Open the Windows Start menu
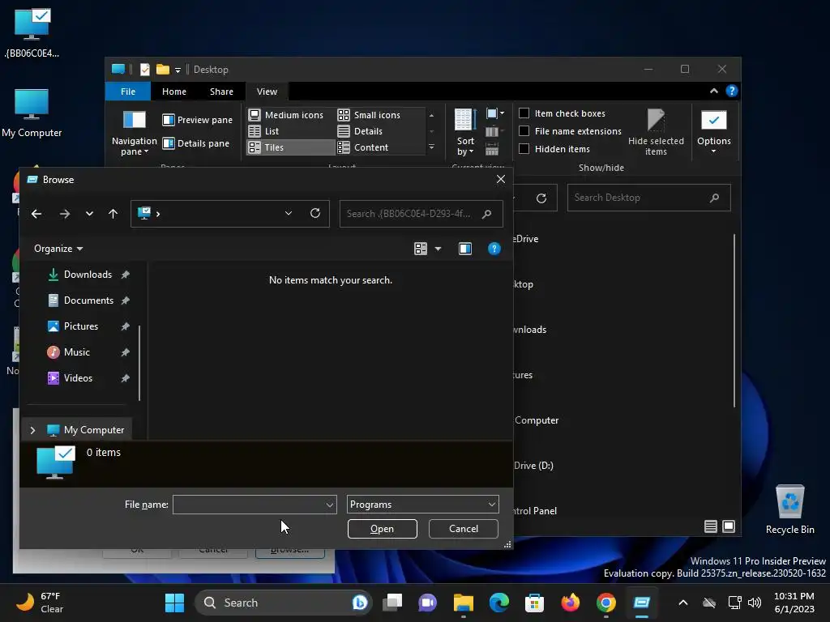Image resolution: width=830 pixels, height=622 pixels. (175, 603)
